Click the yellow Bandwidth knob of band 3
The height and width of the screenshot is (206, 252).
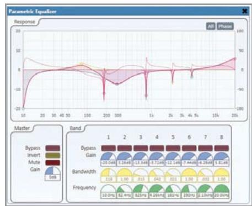click(x=141, y=172)
